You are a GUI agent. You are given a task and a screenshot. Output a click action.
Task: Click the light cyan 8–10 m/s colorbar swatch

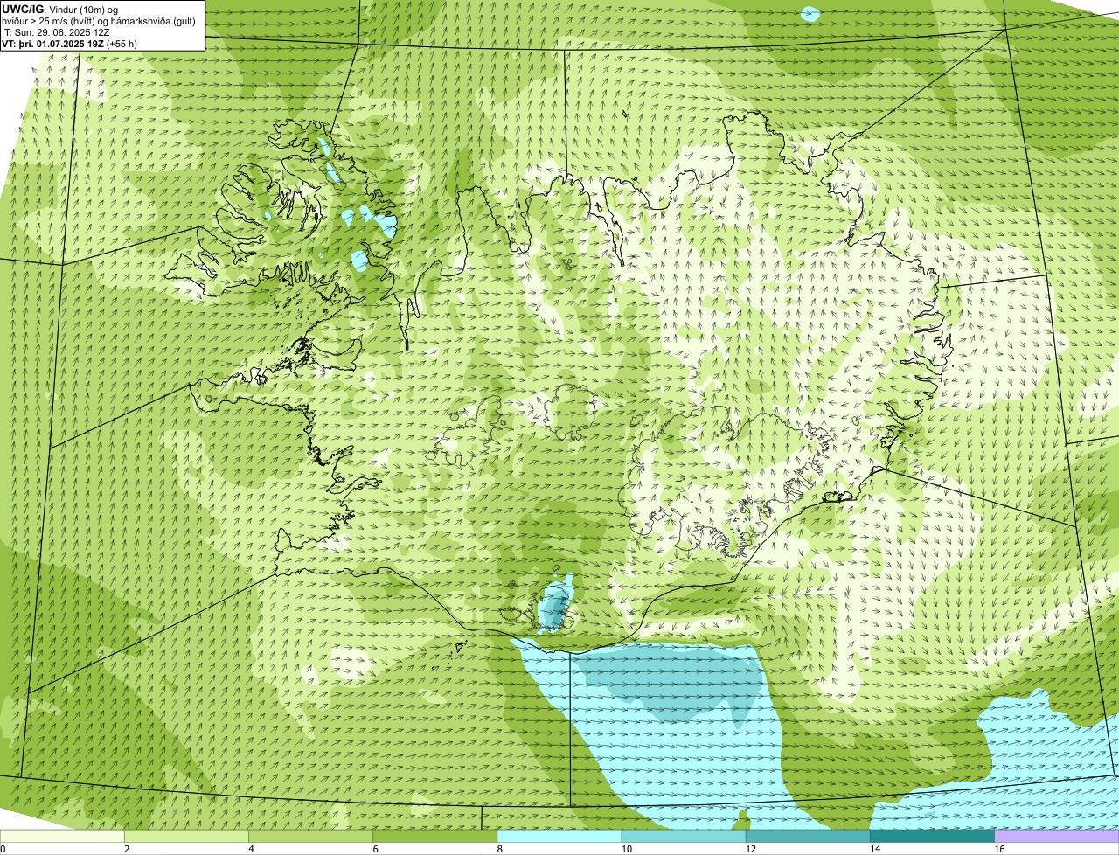pos(559,836)
